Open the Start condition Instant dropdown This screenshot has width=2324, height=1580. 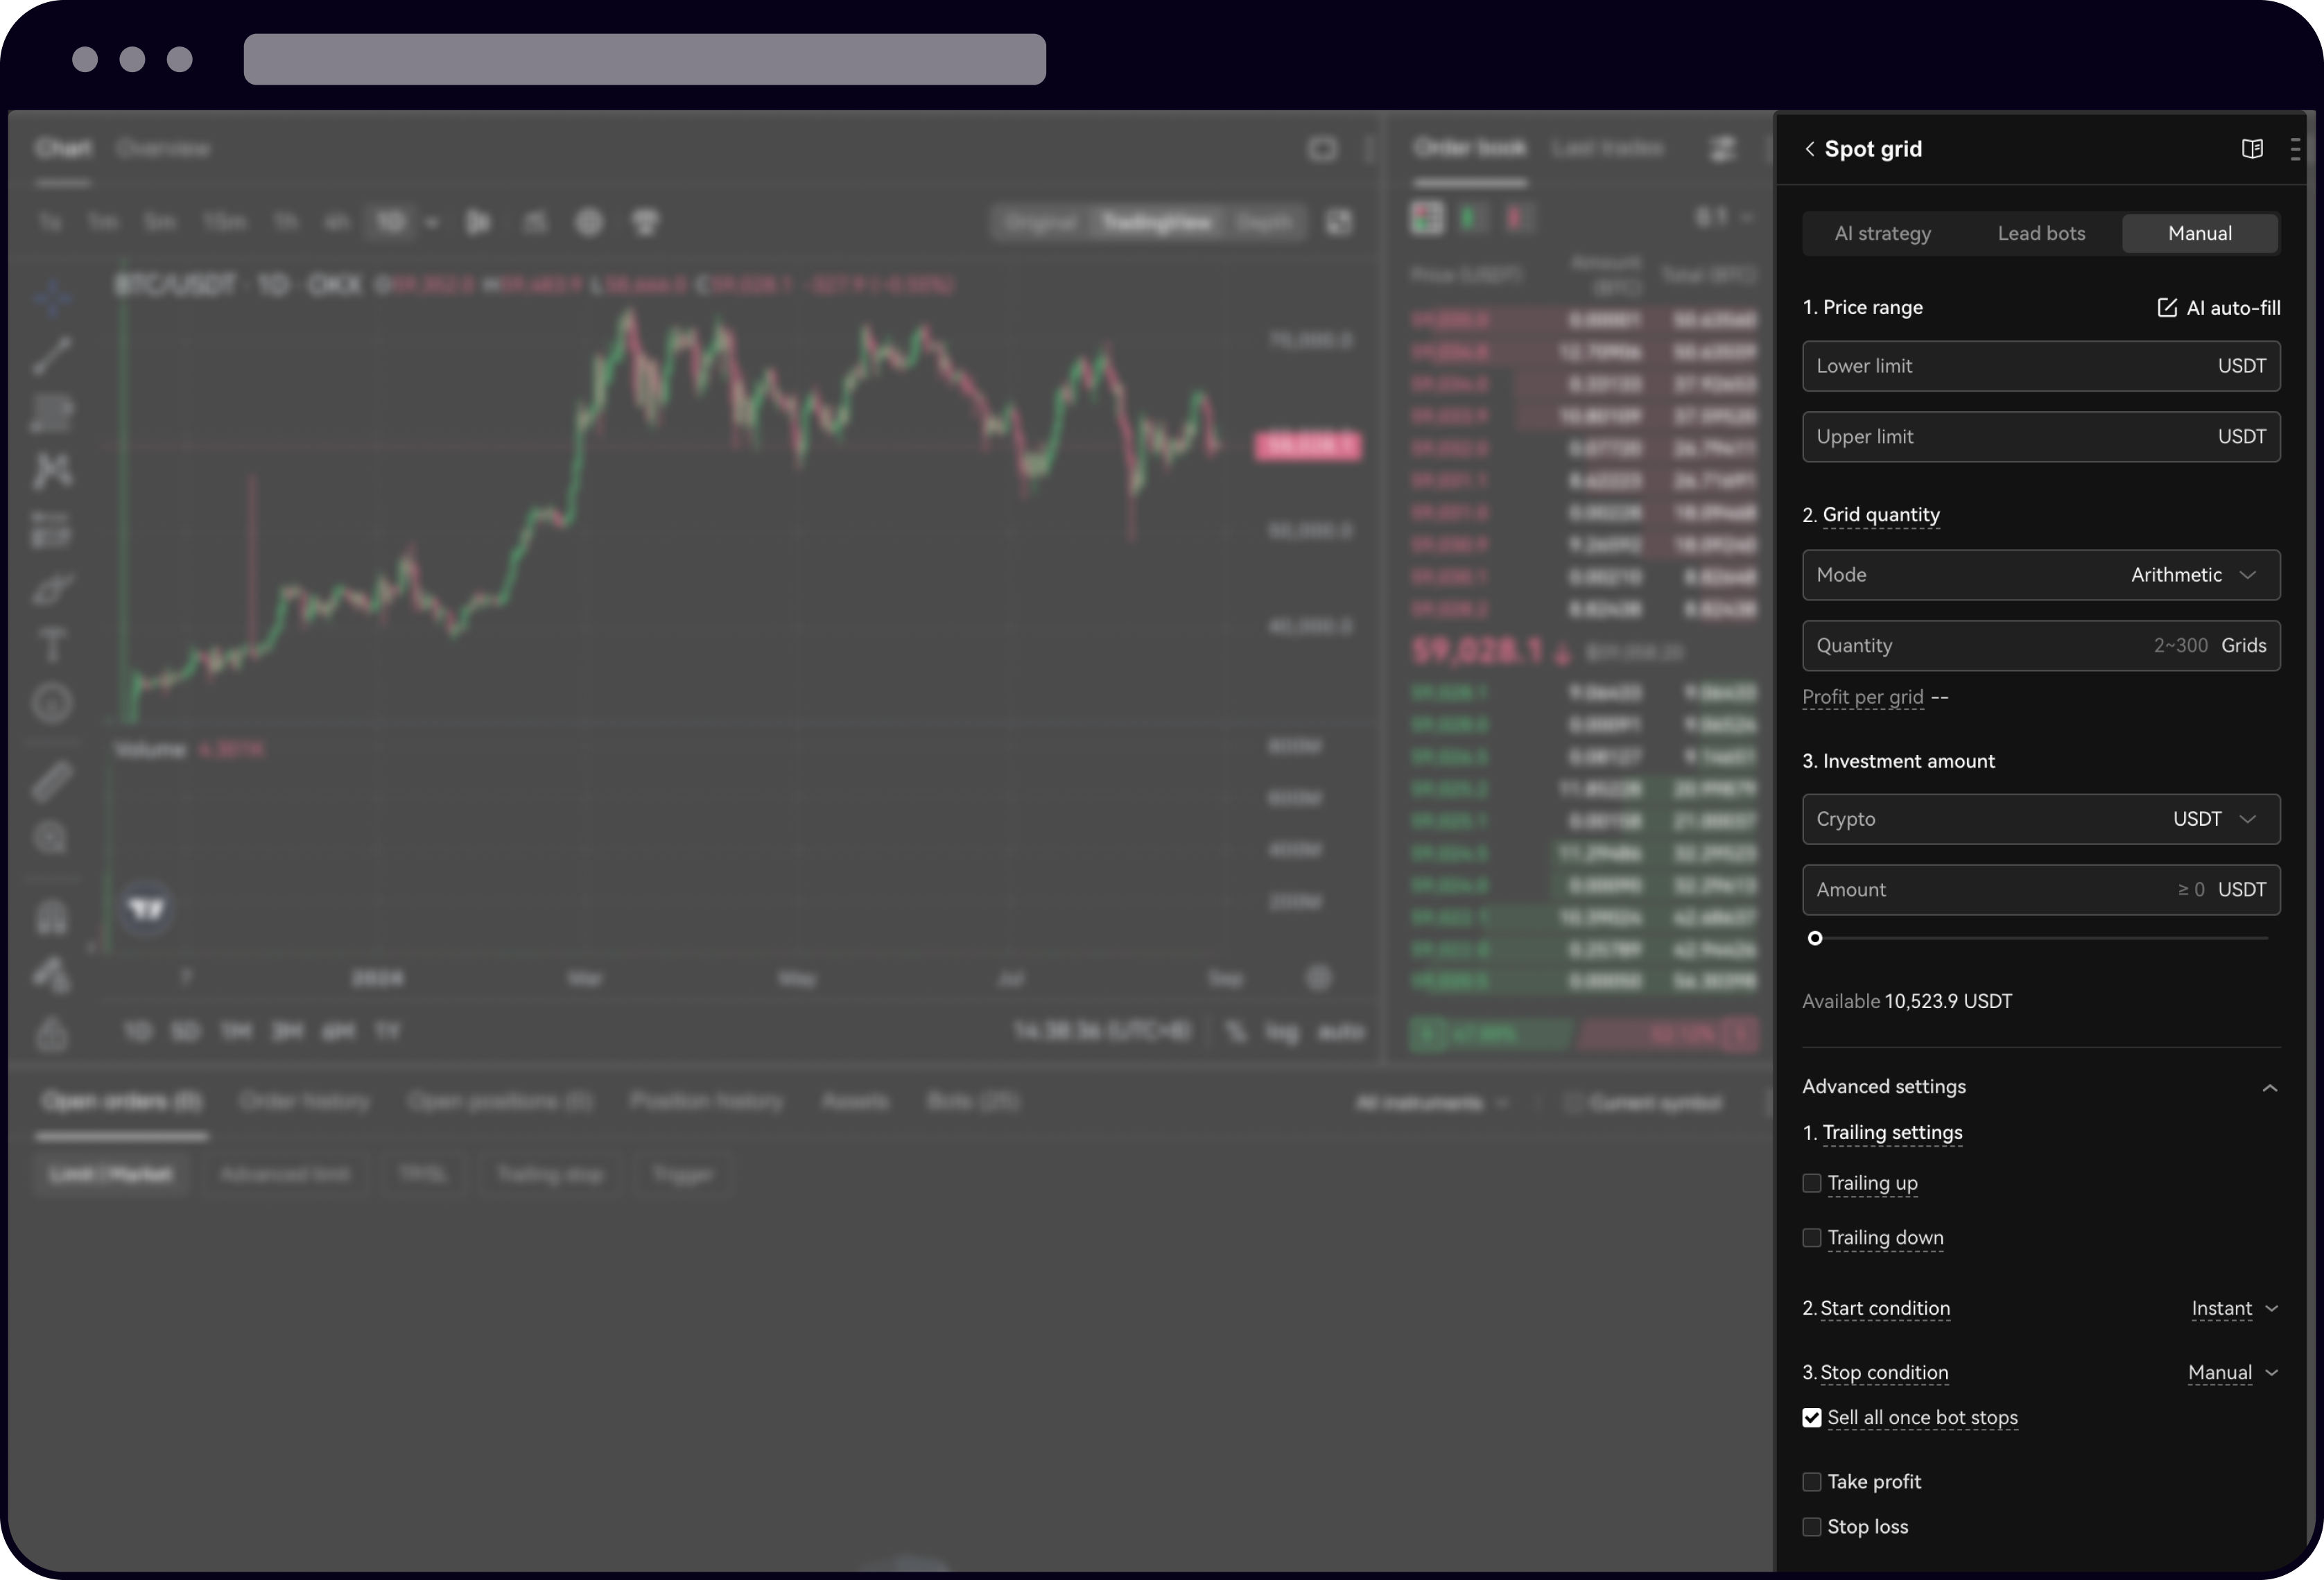pyautogui.click(x=2234, y=1309)
